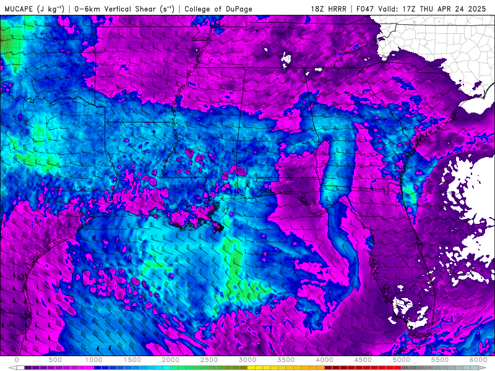The height and width of the screenshot is (371, 495).
Task: Click the 3500 tick label on color scale
Action: [286, 360]
